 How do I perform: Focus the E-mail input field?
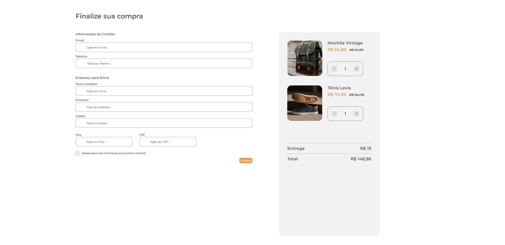(x=164, y=47)
